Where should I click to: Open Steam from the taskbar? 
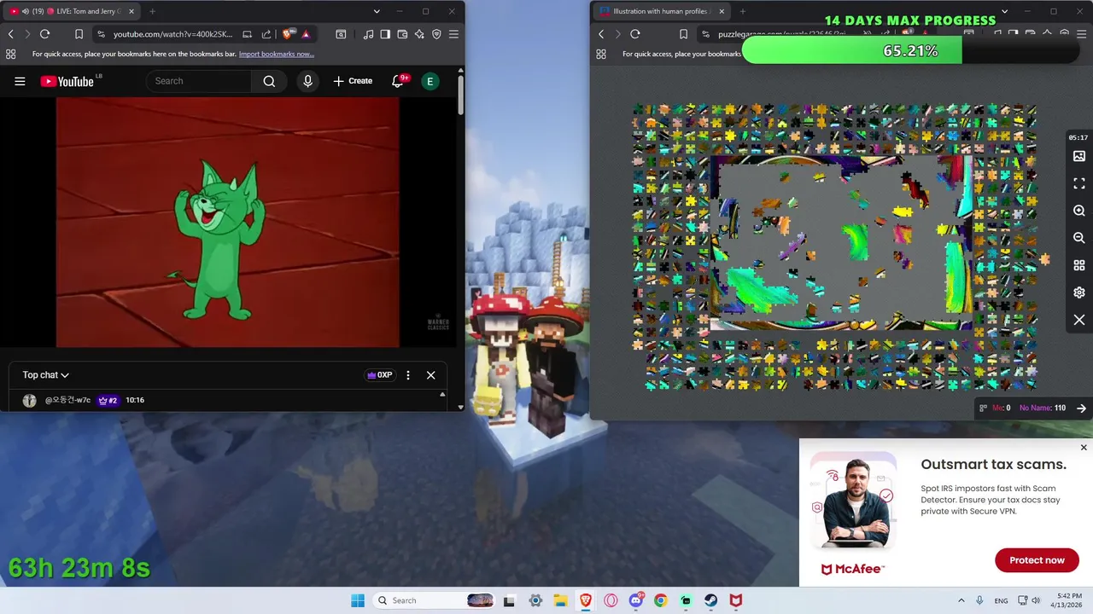click(x=711, y=600)
